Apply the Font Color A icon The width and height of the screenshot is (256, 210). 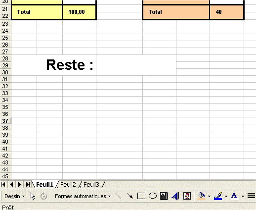(x=234, y=196)
